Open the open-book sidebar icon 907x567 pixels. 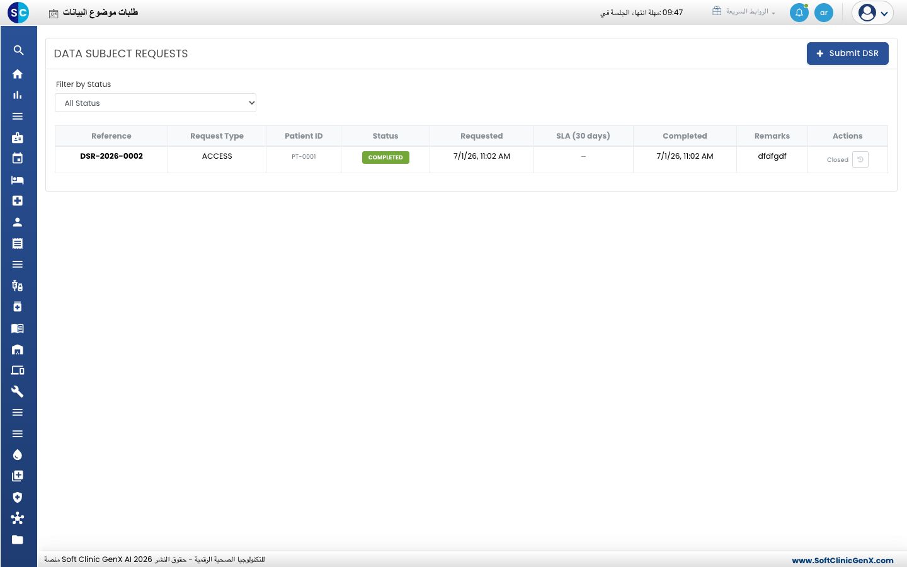(x=18, y=328)
